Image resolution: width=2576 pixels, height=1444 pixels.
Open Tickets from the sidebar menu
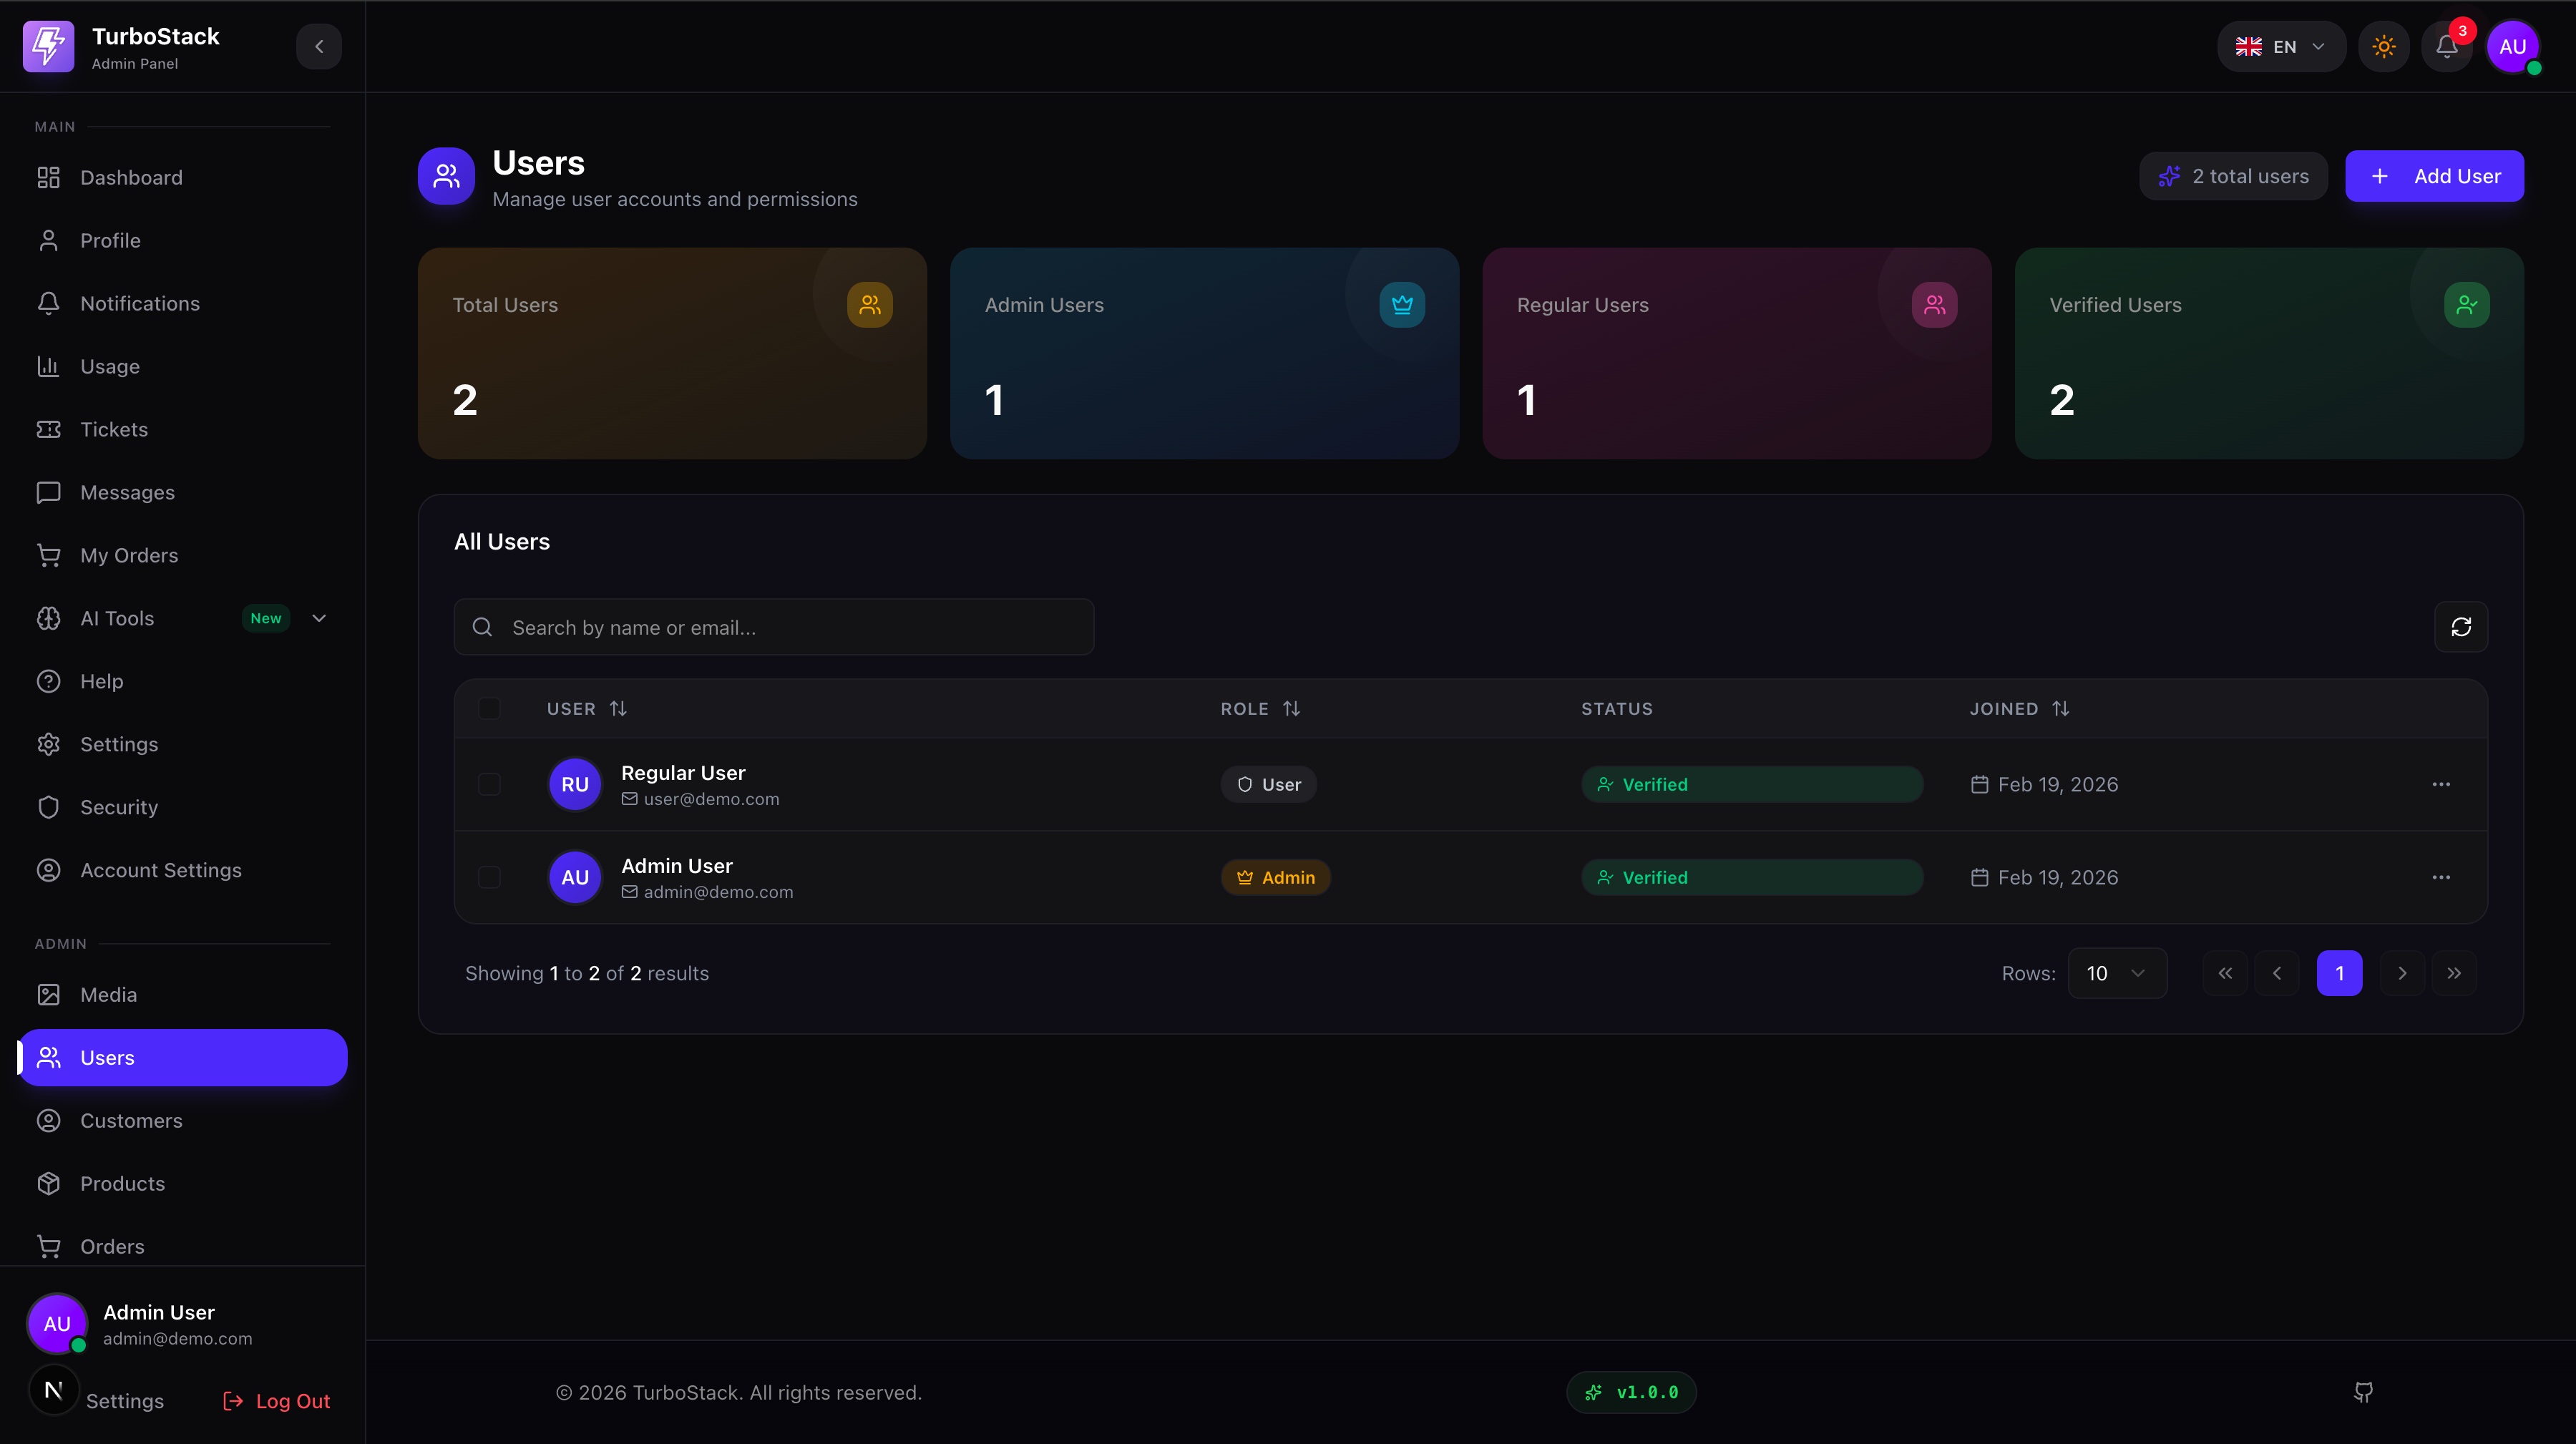click(114, 430)
